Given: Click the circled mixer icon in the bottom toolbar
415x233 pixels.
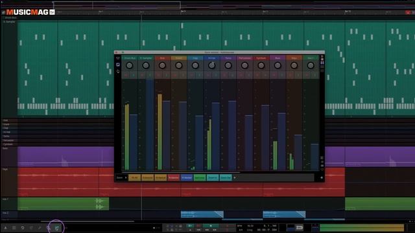Looking at the screenshot, I should (56, 228).
